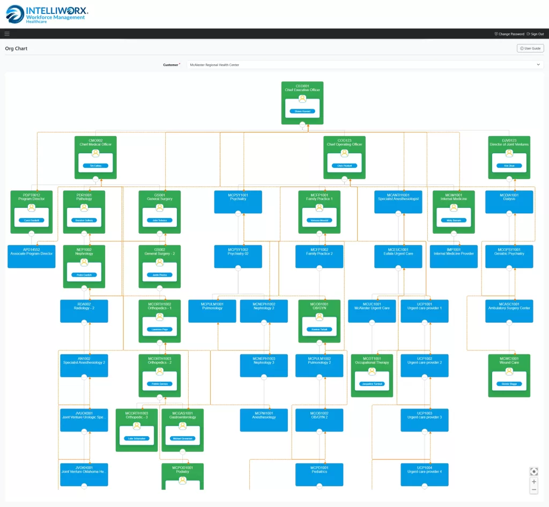Viewport: 549px width, 507px height.
Task: Open the sidebar hamburger menu
Action: point(7,33)
